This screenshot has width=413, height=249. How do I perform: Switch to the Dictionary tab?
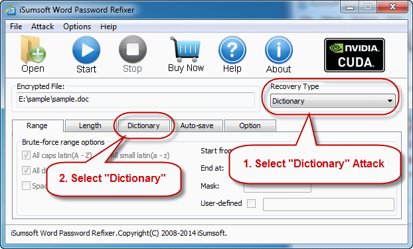click(143, 125)
